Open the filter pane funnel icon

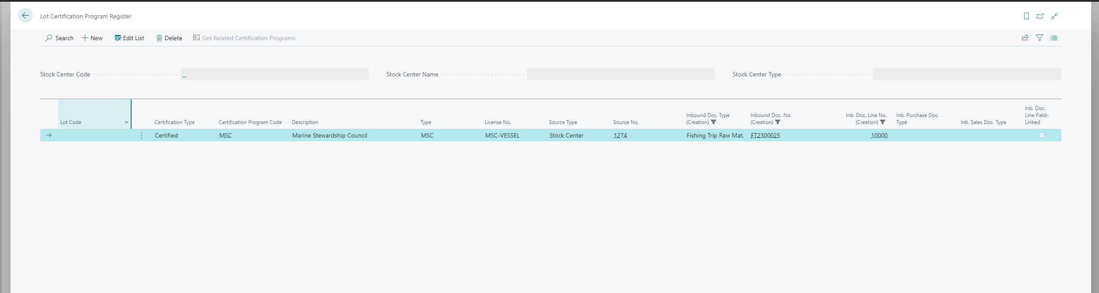coord(1040,38)
